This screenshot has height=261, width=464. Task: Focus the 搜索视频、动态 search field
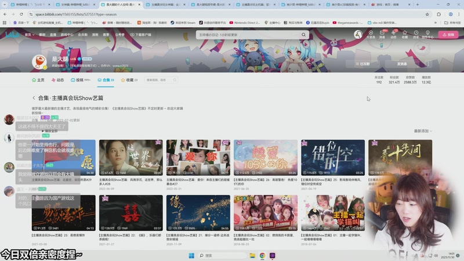tap(161, 80)
